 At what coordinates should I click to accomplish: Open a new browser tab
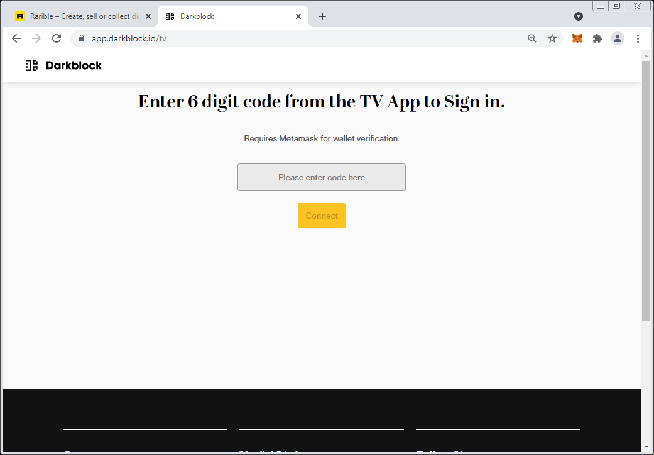322,16
